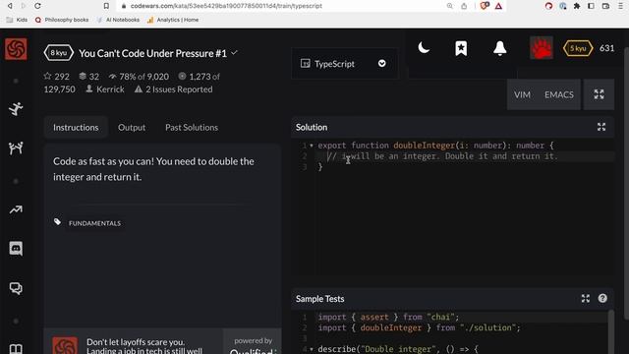Open the browser hamburger menu
Image resolution: width=629 pixels, height=354 pixels.
620,6
